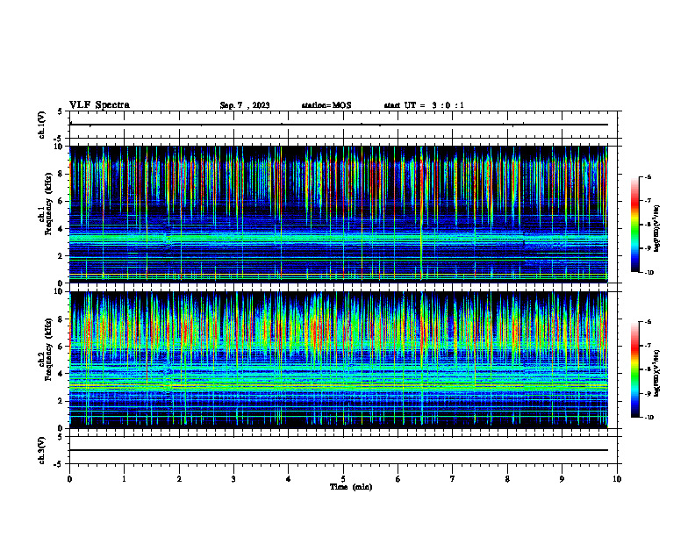Click the ch.1 color bar "log(PSD)" label
Screen dimensions: 695x537
pyautogui.click(x=656, y=229)
